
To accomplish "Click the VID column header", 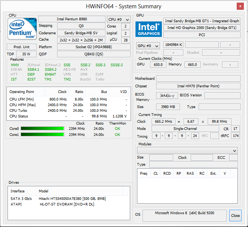I will pyautogui.click(x=119, y=92).
